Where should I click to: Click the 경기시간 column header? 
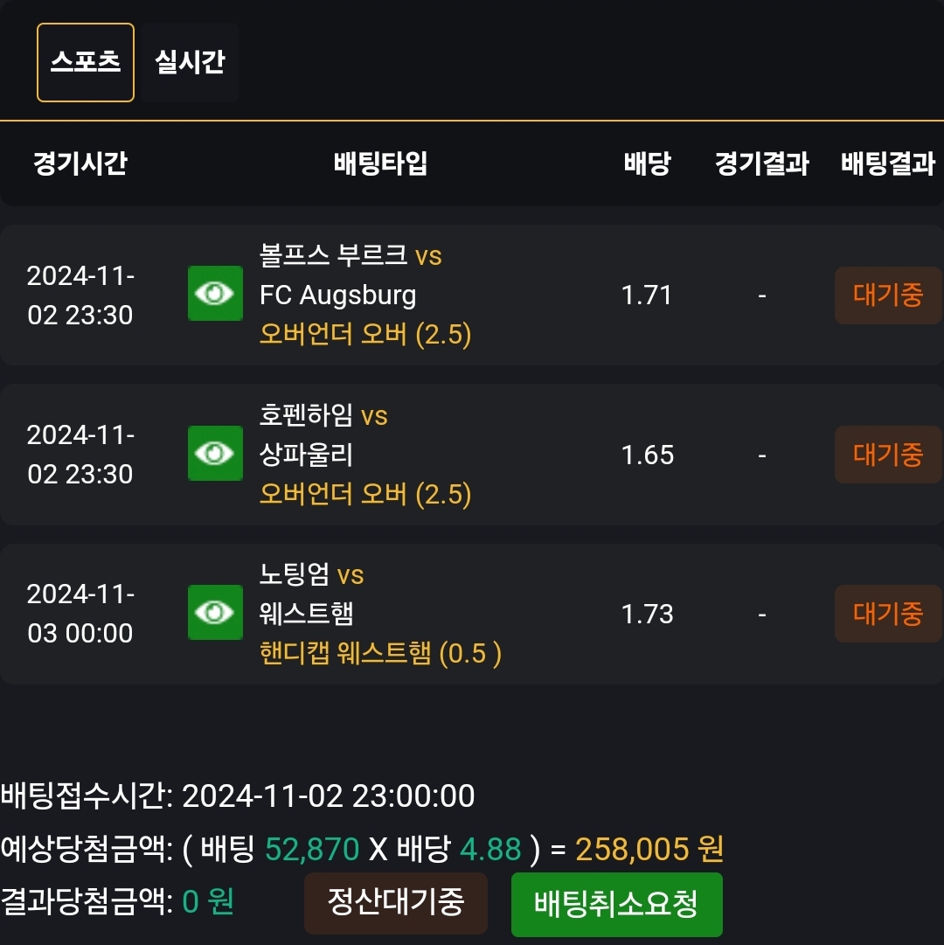80,163
